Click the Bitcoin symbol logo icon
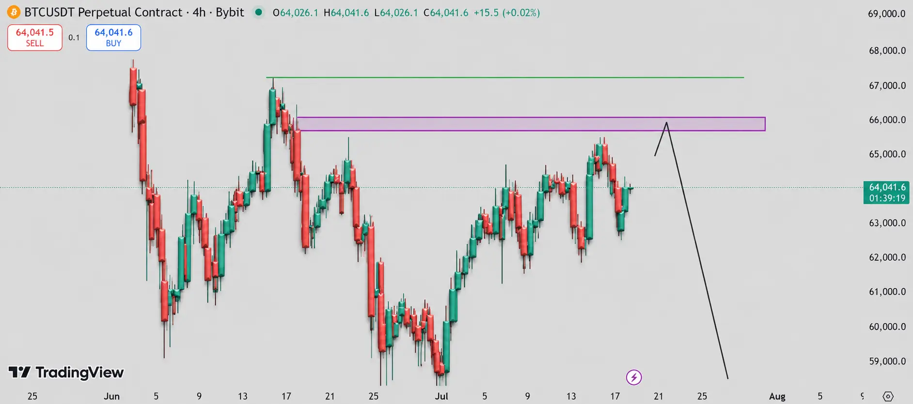Image resolution: width=913 pixels, height=404 pixels. pos(14,12)
